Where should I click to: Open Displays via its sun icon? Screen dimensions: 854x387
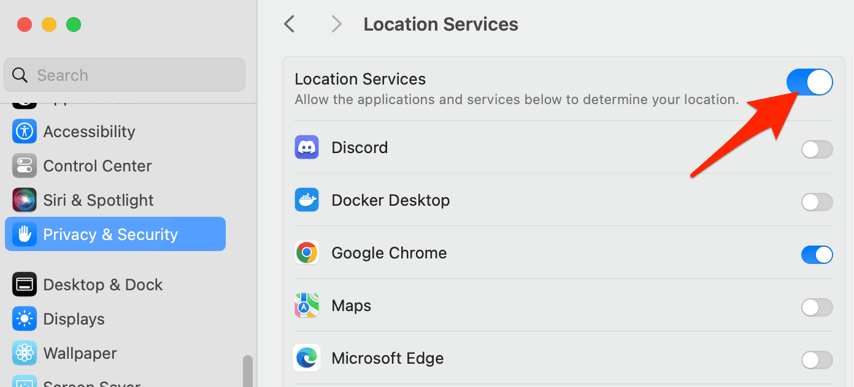click(25, 319)
